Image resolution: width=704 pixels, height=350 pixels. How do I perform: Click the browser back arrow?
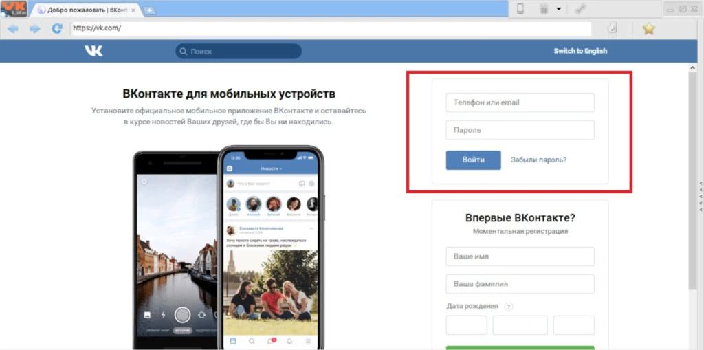13,29
